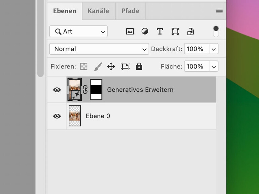Image resolution: width=259 pixels, height=194 pixels.
Task: Switch to the Kanäle tab
Action: point(98,11)
